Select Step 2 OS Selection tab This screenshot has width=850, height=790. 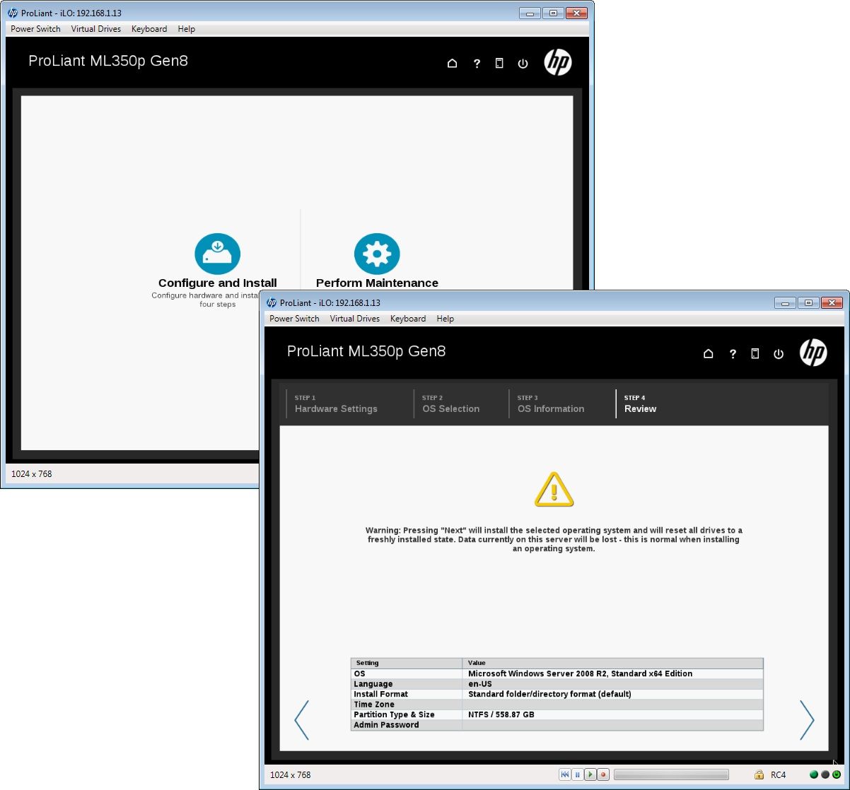pos(451,403)
